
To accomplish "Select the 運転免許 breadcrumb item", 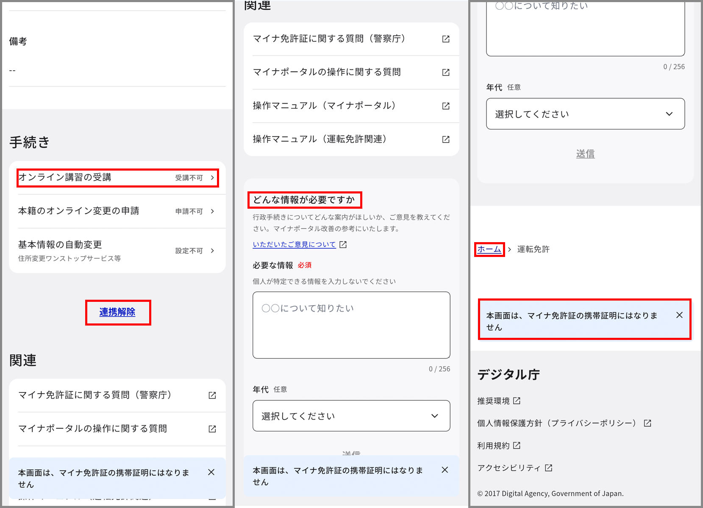I will [x=533, y=249].
